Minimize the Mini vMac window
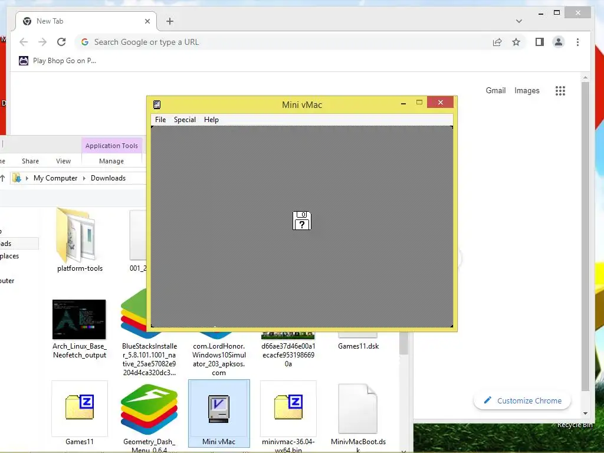Image resolution: width=604 pixels, height=453 pixels. (x=403, y=103)
